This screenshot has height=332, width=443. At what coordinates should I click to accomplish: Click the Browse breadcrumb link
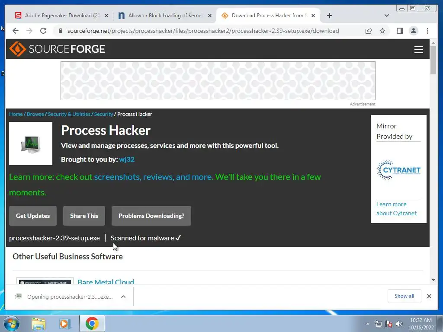[35, 114]
